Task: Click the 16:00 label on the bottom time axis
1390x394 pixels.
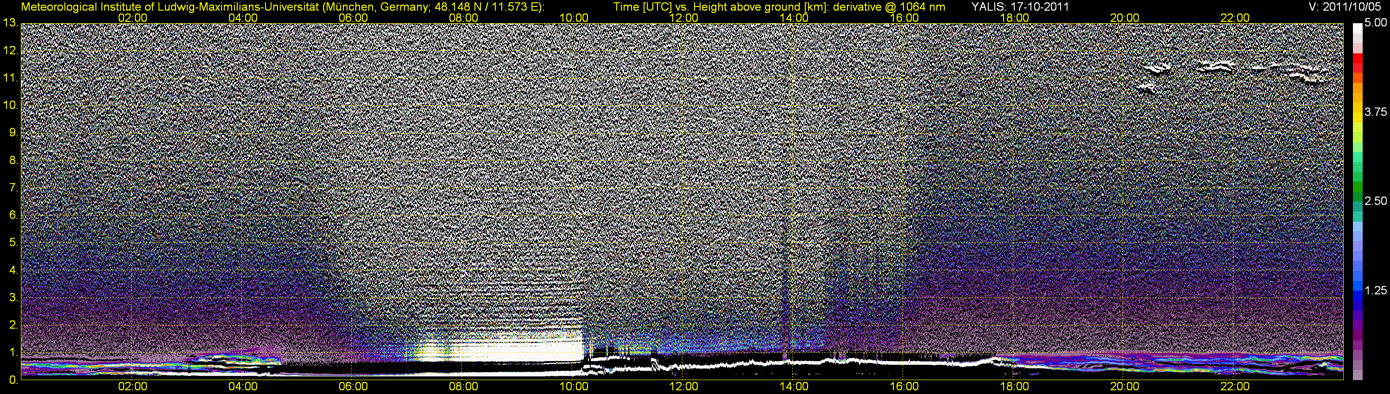Action: (x=904, y=387)
